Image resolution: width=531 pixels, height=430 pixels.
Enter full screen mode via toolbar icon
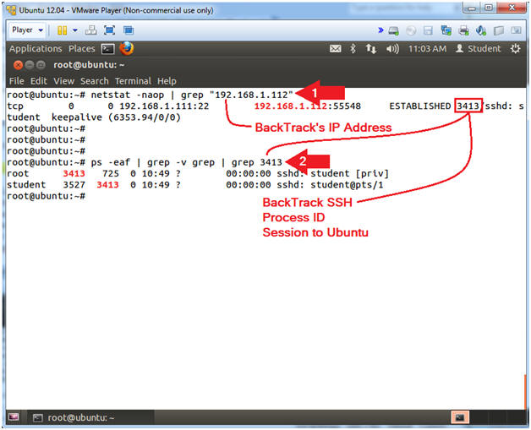point(109,30)
